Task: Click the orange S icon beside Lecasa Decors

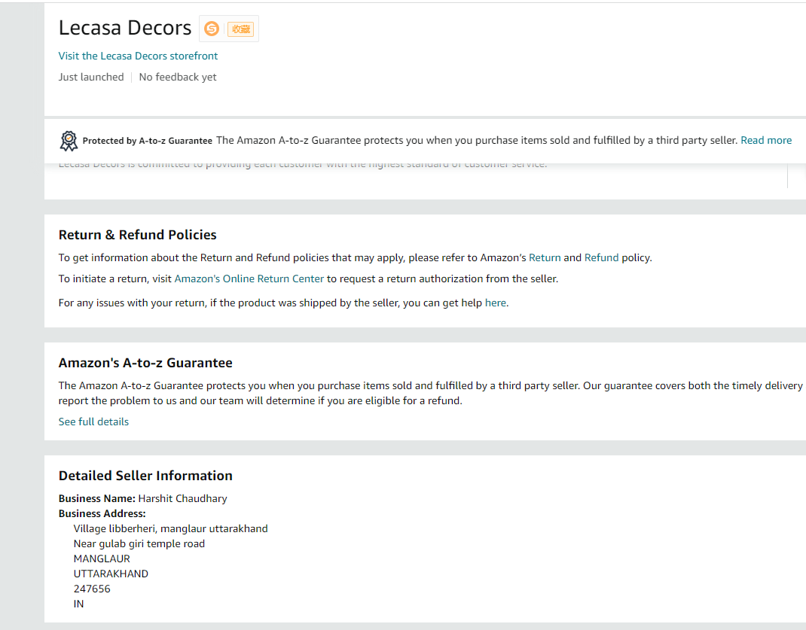Action: [x=212, y=29]
